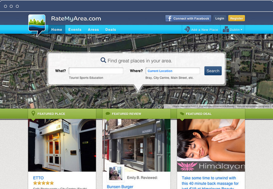Click the blue Search button

pyautogui.click(x=213, y=71)
